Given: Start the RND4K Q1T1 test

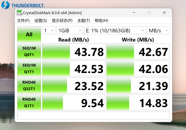Looking at the screenshot, I should click(x=29, y=102).
